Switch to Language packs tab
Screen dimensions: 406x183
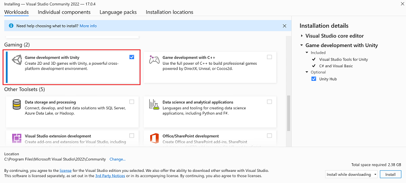(118, 12)
